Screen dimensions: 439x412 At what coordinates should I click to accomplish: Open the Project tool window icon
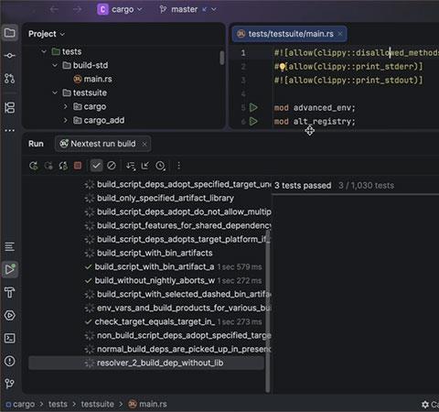pos(9,32)
